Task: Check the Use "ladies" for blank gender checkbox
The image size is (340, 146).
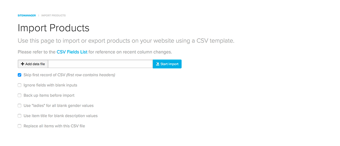Action: pyautogui.click(x=19, y=106)
